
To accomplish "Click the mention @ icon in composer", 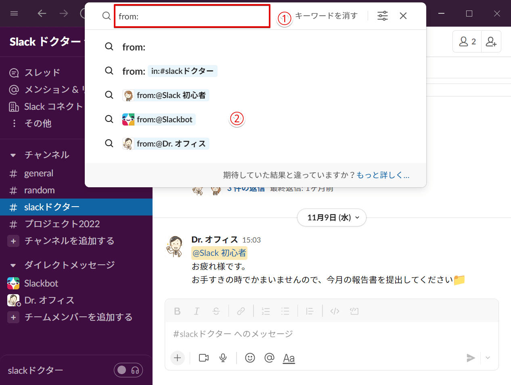I will (269, 358).
